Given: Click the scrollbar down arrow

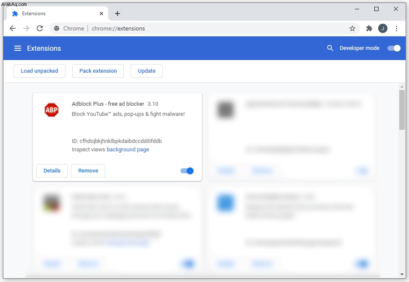Looking at the screenshot, I should click(x=402, y=274).
